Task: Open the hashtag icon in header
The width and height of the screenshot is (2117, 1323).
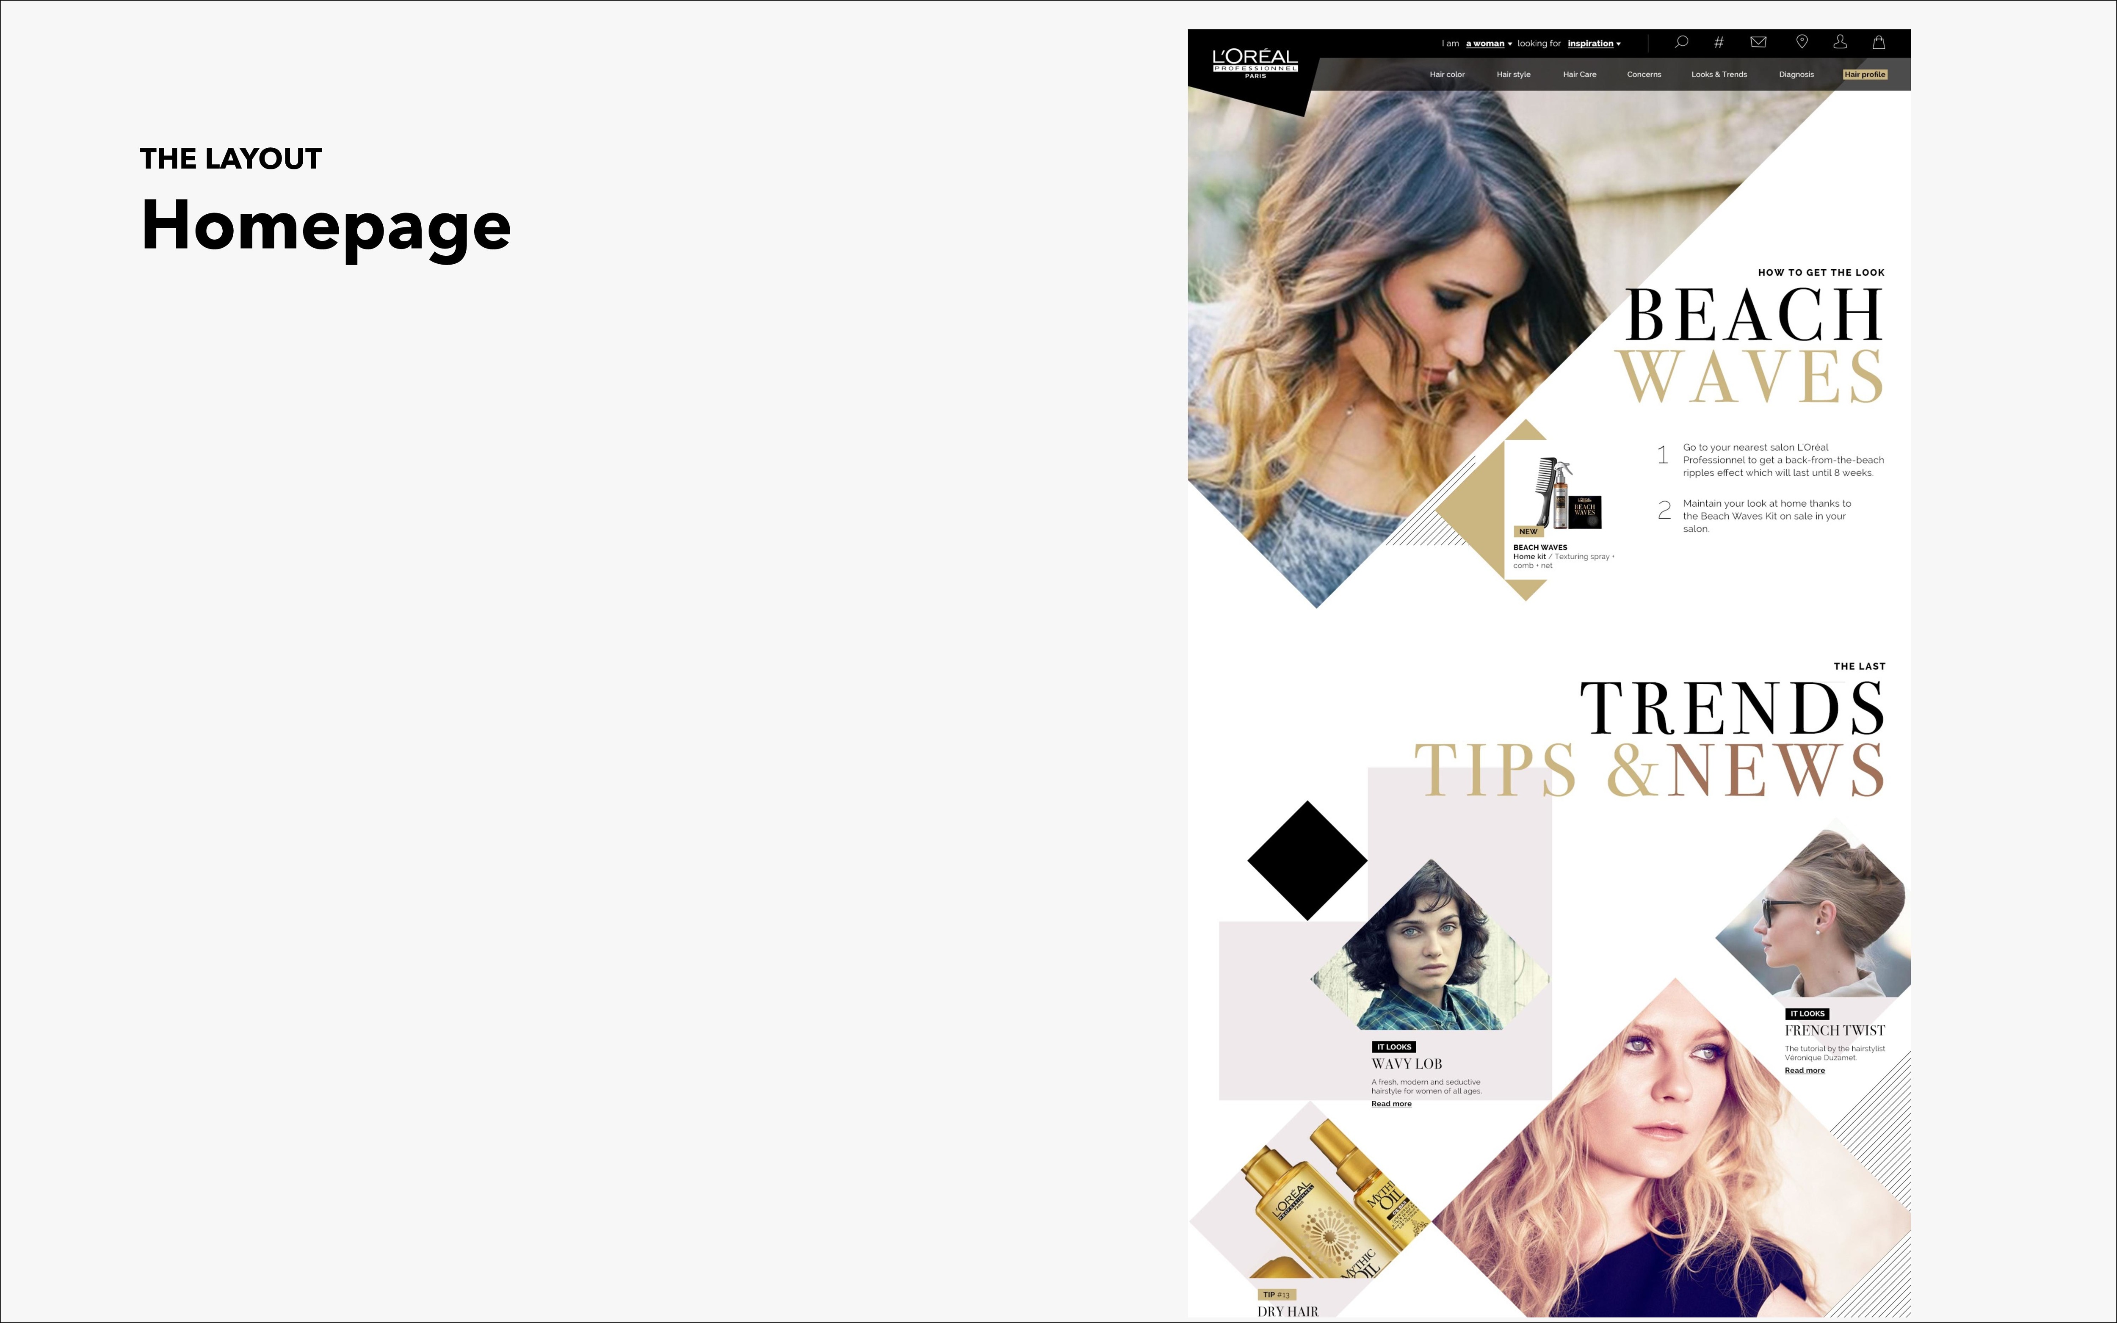Action: (1719, 42)
